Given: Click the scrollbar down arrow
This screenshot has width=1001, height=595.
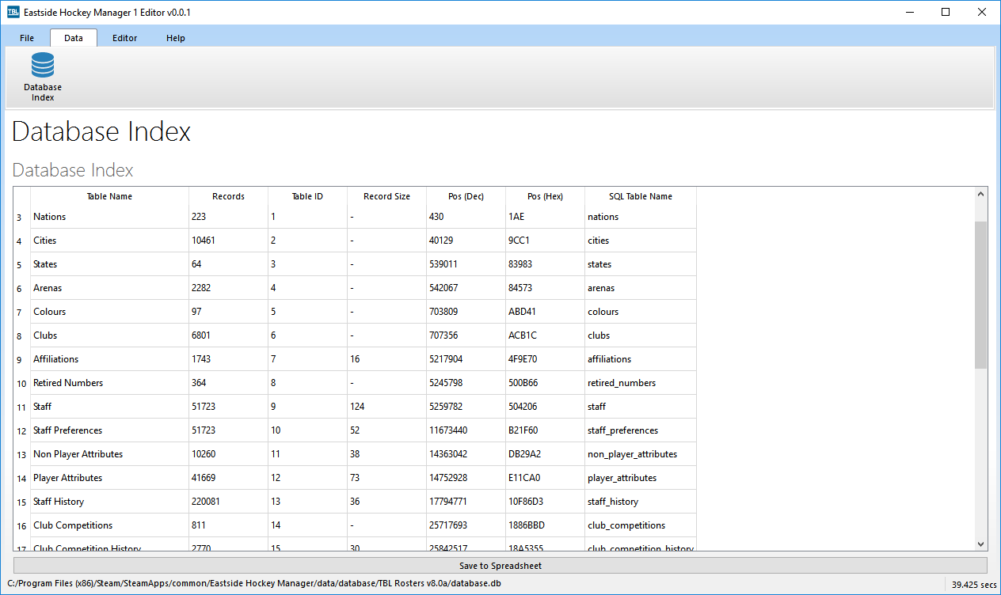Looking at the screenshot, I should [980, 544].
